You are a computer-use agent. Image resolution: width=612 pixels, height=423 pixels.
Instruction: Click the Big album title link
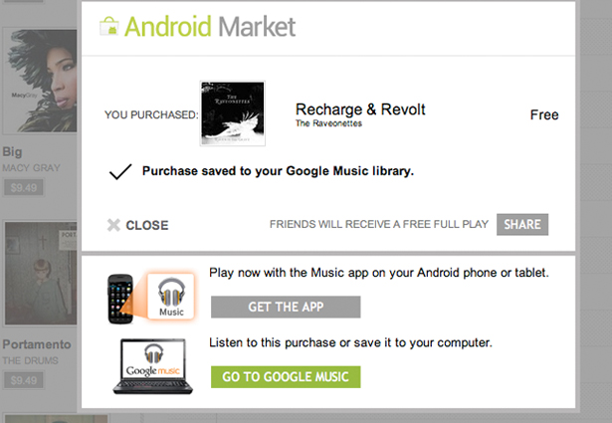pyautogui.click(x=12, y=151)
